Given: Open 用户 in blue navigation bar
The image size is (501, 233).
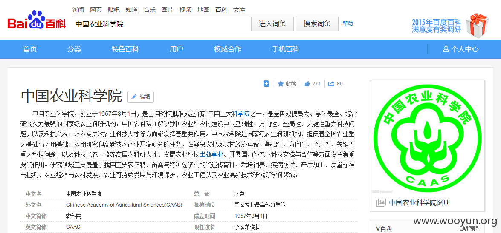Looking at the screenshot, I should (x=177, y=49).
